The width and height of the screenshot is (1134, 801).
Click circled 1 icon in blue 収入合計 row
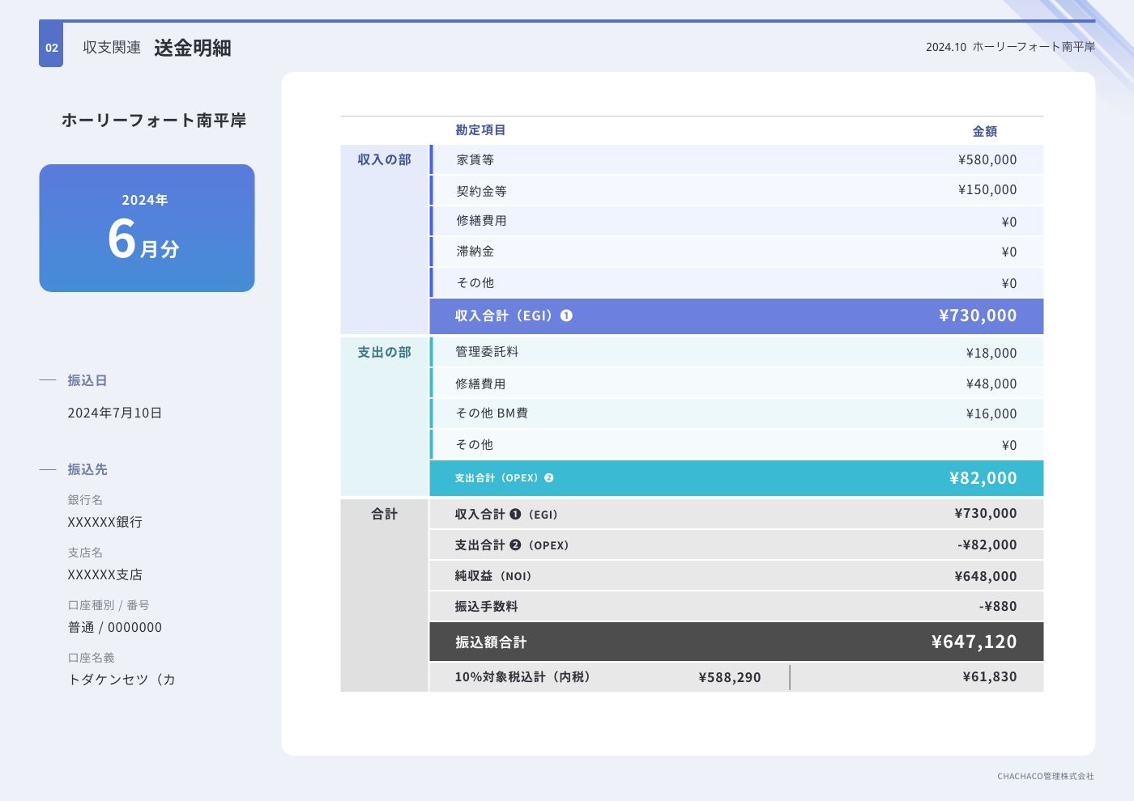coord(566,316)
